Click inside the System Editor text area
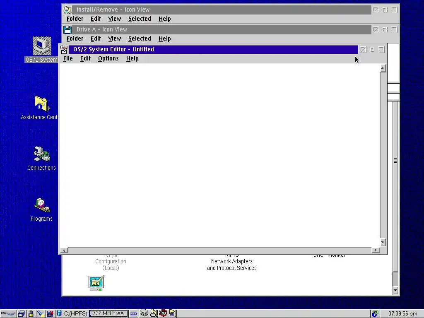Screen dimensions: 424x318 coord(219,155)
